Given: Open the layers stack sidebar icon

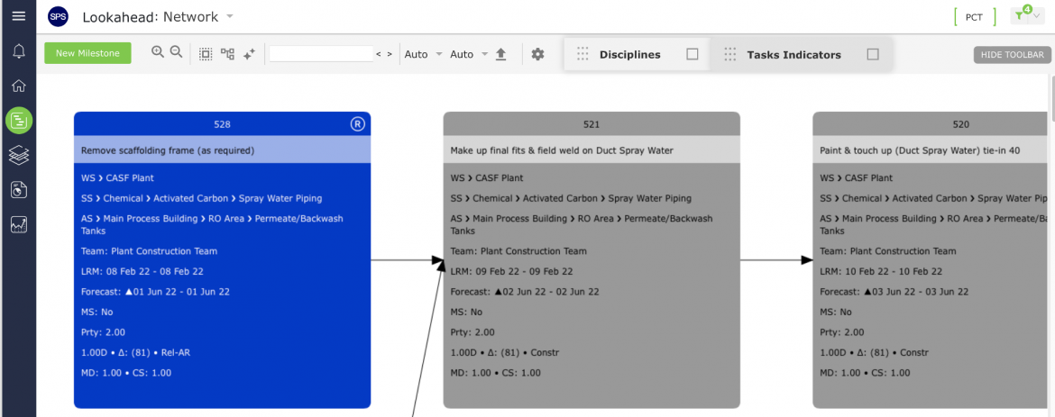Looking at the screenshot, I should pyautogui.click(x=19, y=156).
